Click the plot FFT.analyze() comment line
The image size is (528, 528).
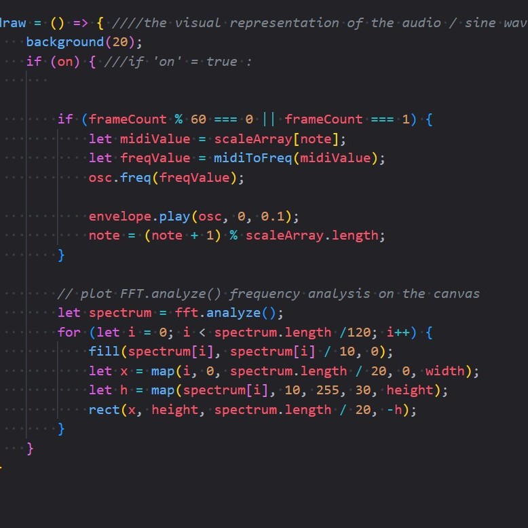coord(268,294)
